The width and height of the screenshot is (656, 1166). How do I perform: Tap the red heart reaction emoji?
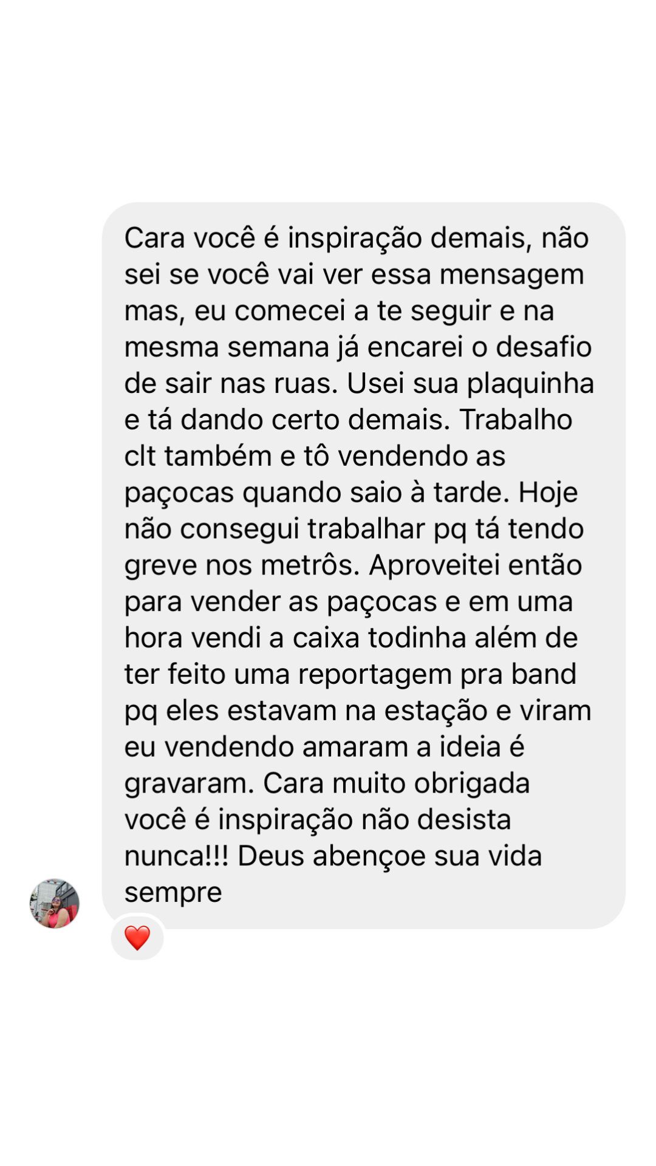pyautogui.click(x=137, y=938)
